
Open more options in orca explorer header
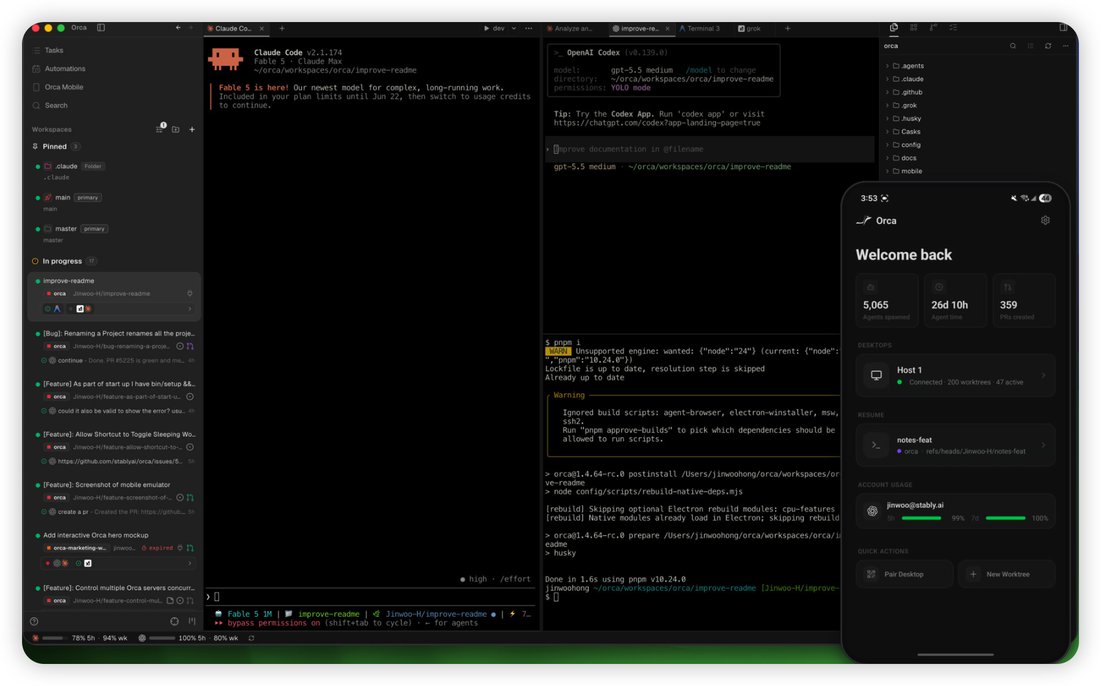pyautogui.click(x=1065, y=46)
